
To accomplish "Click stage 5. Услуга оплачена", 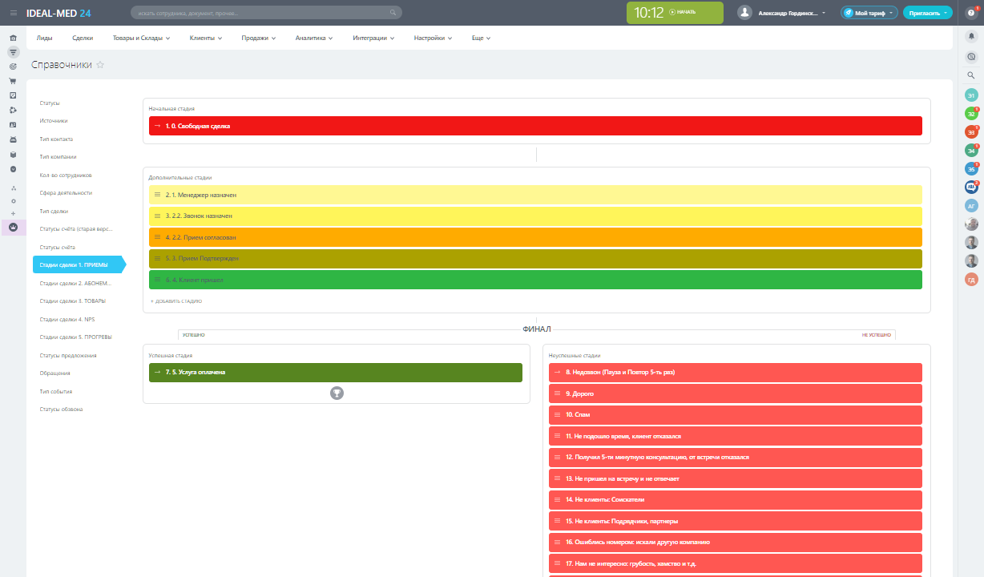I will tap(336, 373).
